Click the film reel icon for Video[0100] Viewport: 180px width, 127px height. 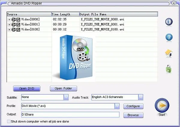coord(13,29)
